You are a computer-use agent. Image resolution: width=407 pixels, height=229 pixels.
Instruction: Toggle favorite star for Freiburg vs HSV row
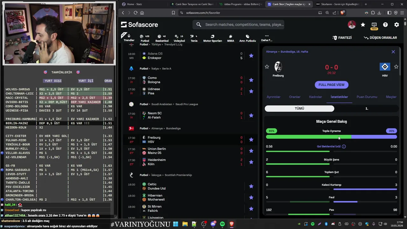pos(251,139)
